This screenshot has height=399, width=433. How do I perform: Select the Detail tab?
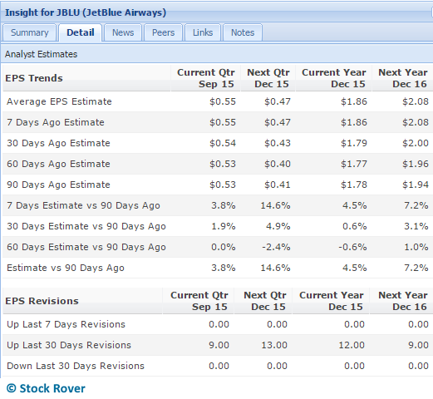(x=81, y=32)
